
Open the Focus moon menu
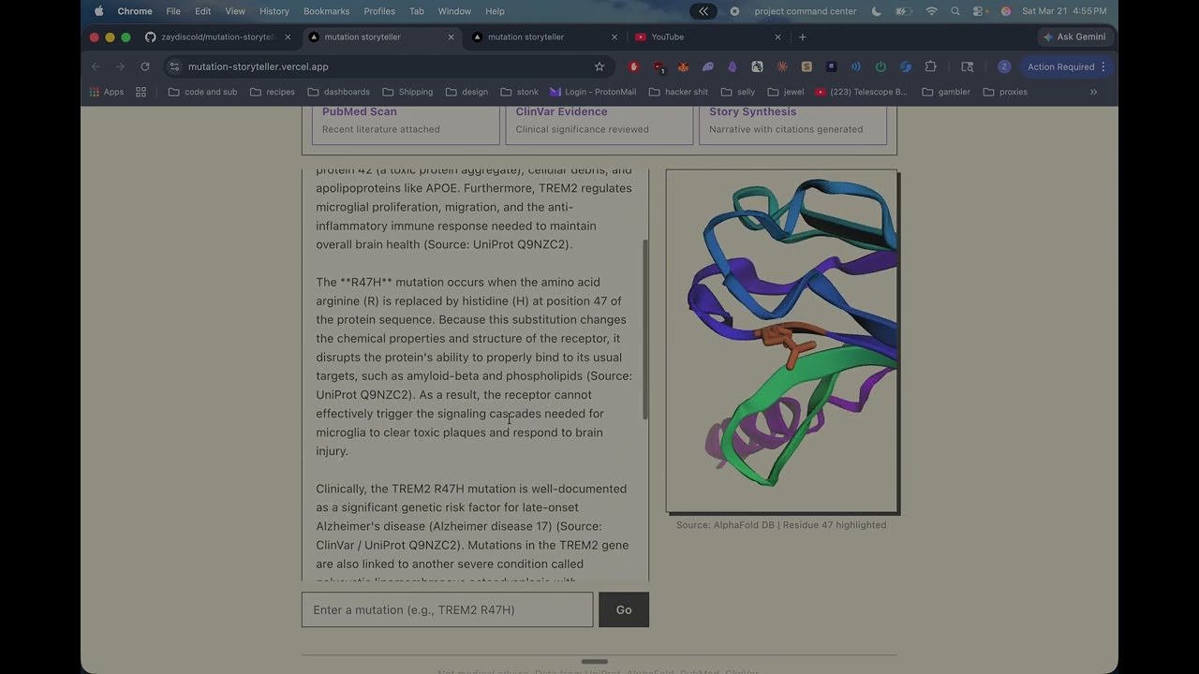tap(877, 11)
